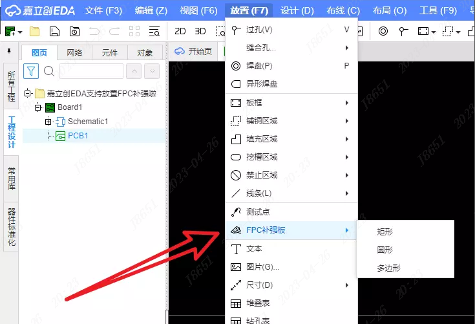Switch to 3D view mode
The height and width of the screenshot is (324, 475).
pyautogui.click(x=200, y=31)
